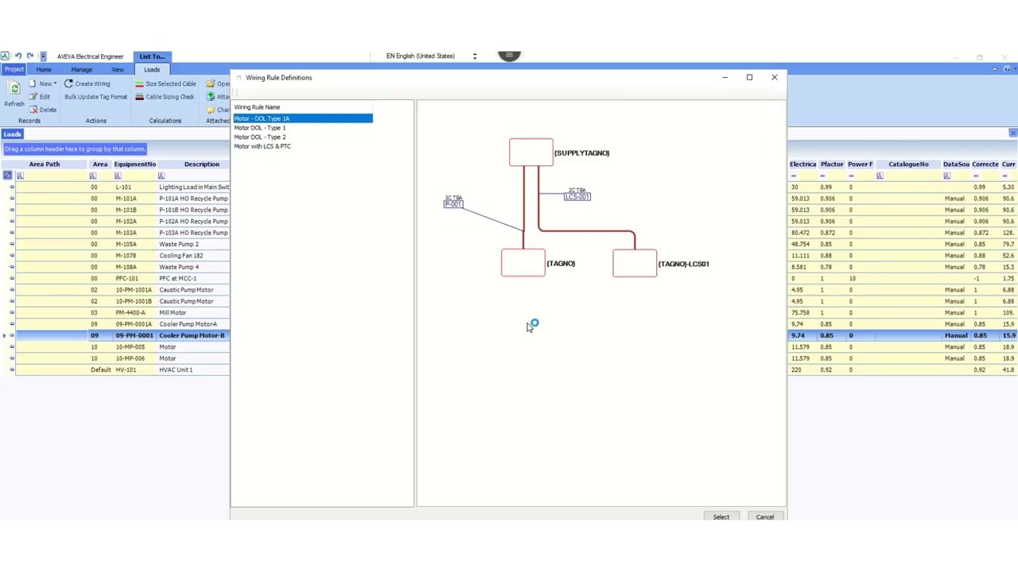Select the Mill Motor description cell
This screenshot has width=1018, height=572.
(x=194, y=313)
